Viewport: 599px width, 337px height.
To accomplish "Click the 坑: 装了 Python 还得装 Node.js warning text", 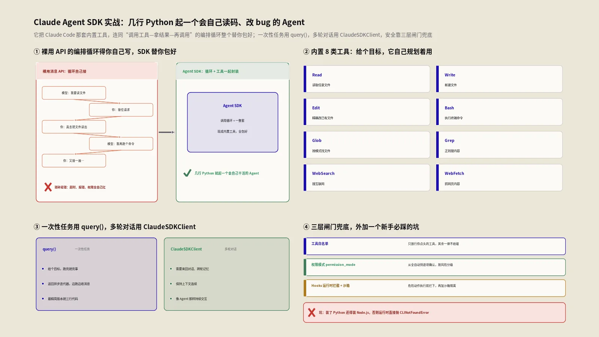I will point(374,313).
